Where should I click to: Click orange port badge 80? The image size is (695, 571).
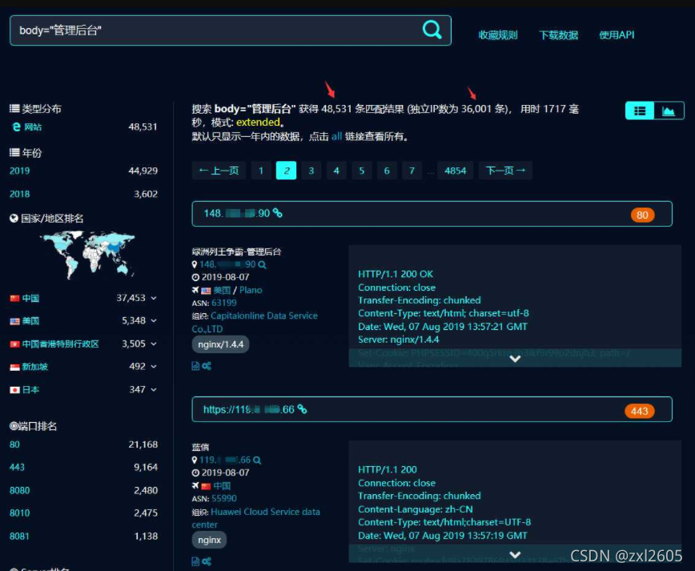(x=642, y=215)
